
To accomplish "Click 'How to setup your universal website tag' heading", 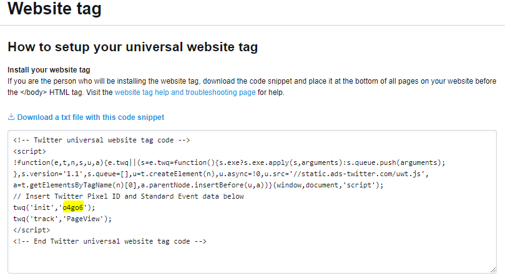I will click(133, 47).
